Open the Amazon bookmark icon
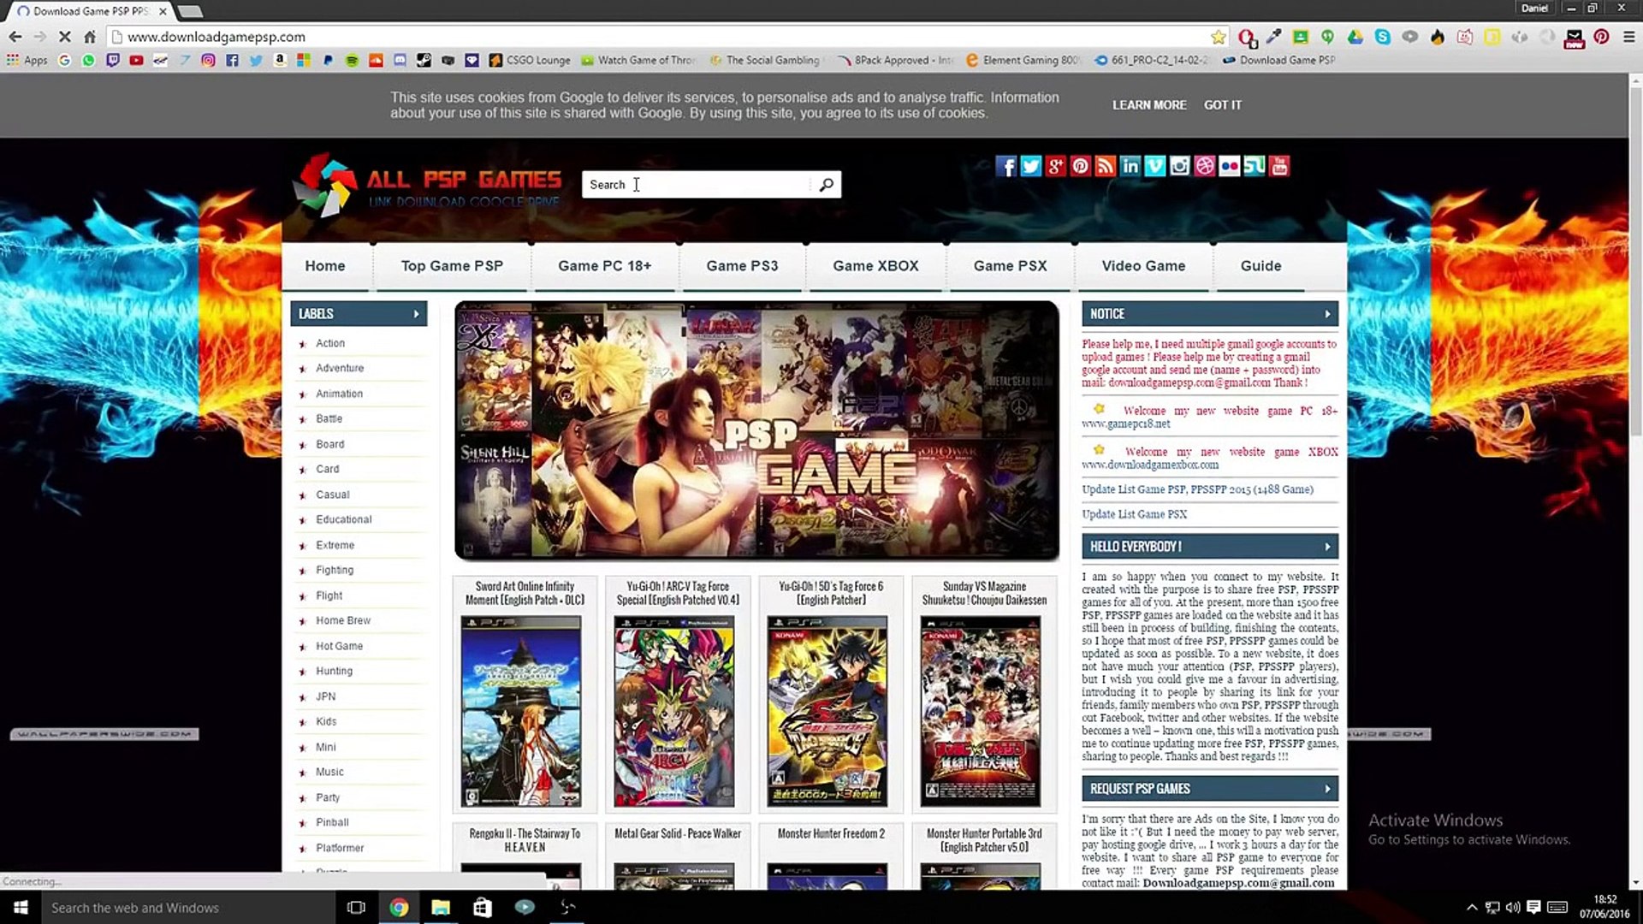 click(x=280, y=60)
